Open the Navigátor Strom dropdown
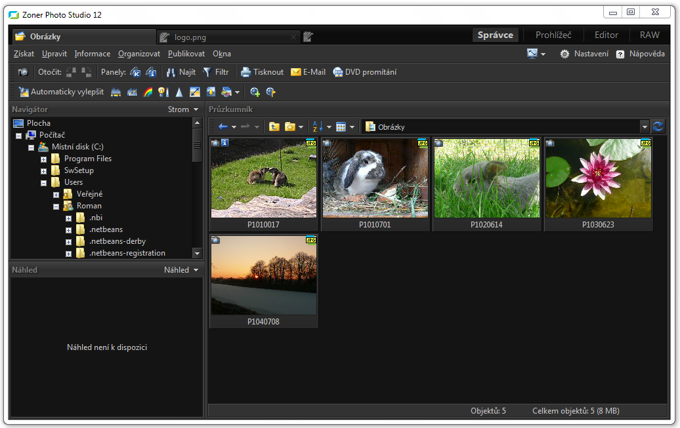This screenshot has width=680, height=428. tap(183, 109)
